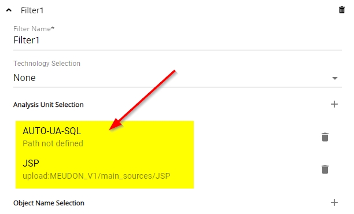Click the yellow highlighted analysis units area
354x214 pixels.
point(105,154)
